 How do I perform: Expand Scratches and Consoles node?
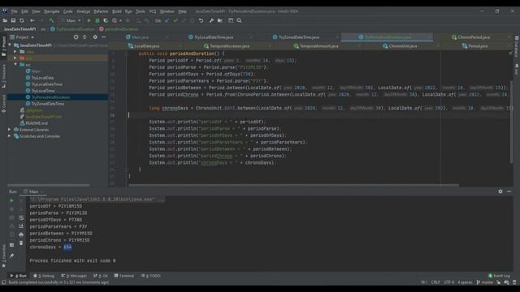[10, 136]
